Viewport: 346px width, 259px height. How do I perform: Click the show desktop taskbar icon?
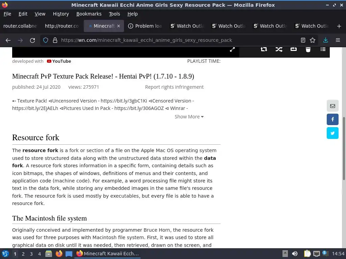click(69, 254)
